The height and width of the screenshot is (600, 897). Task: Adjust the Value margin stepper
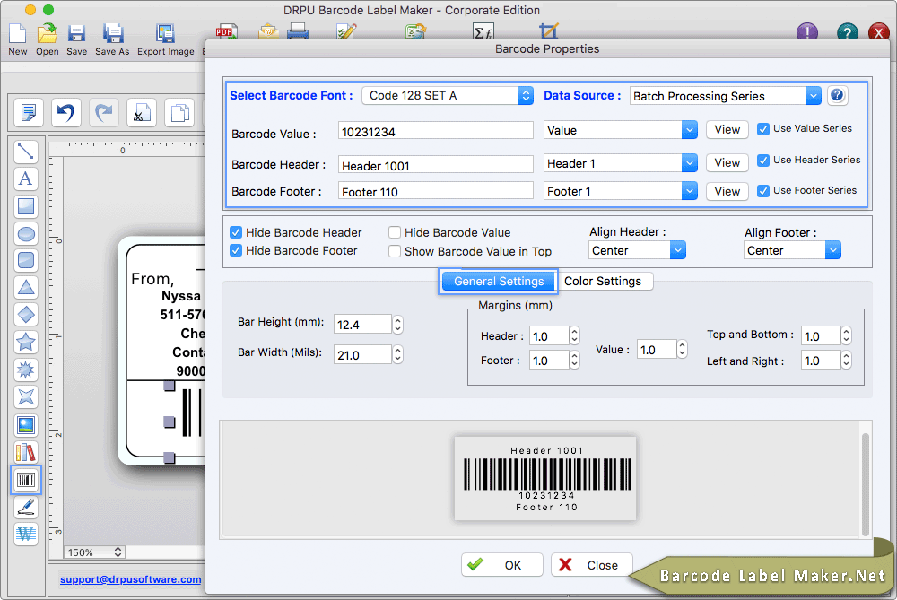coord(682,350)
